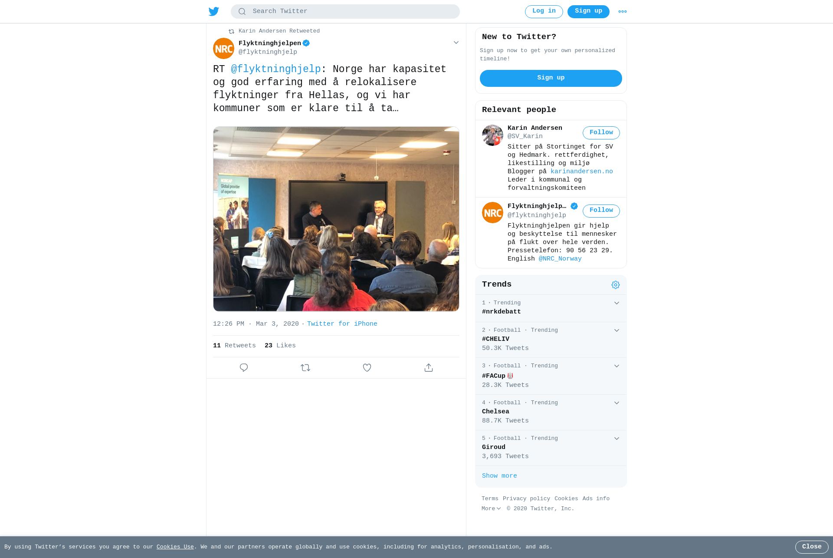The width and height of the screenshot is (833, 558).
Task: Click the NRC avatar on the tweet
Action: 223,48
